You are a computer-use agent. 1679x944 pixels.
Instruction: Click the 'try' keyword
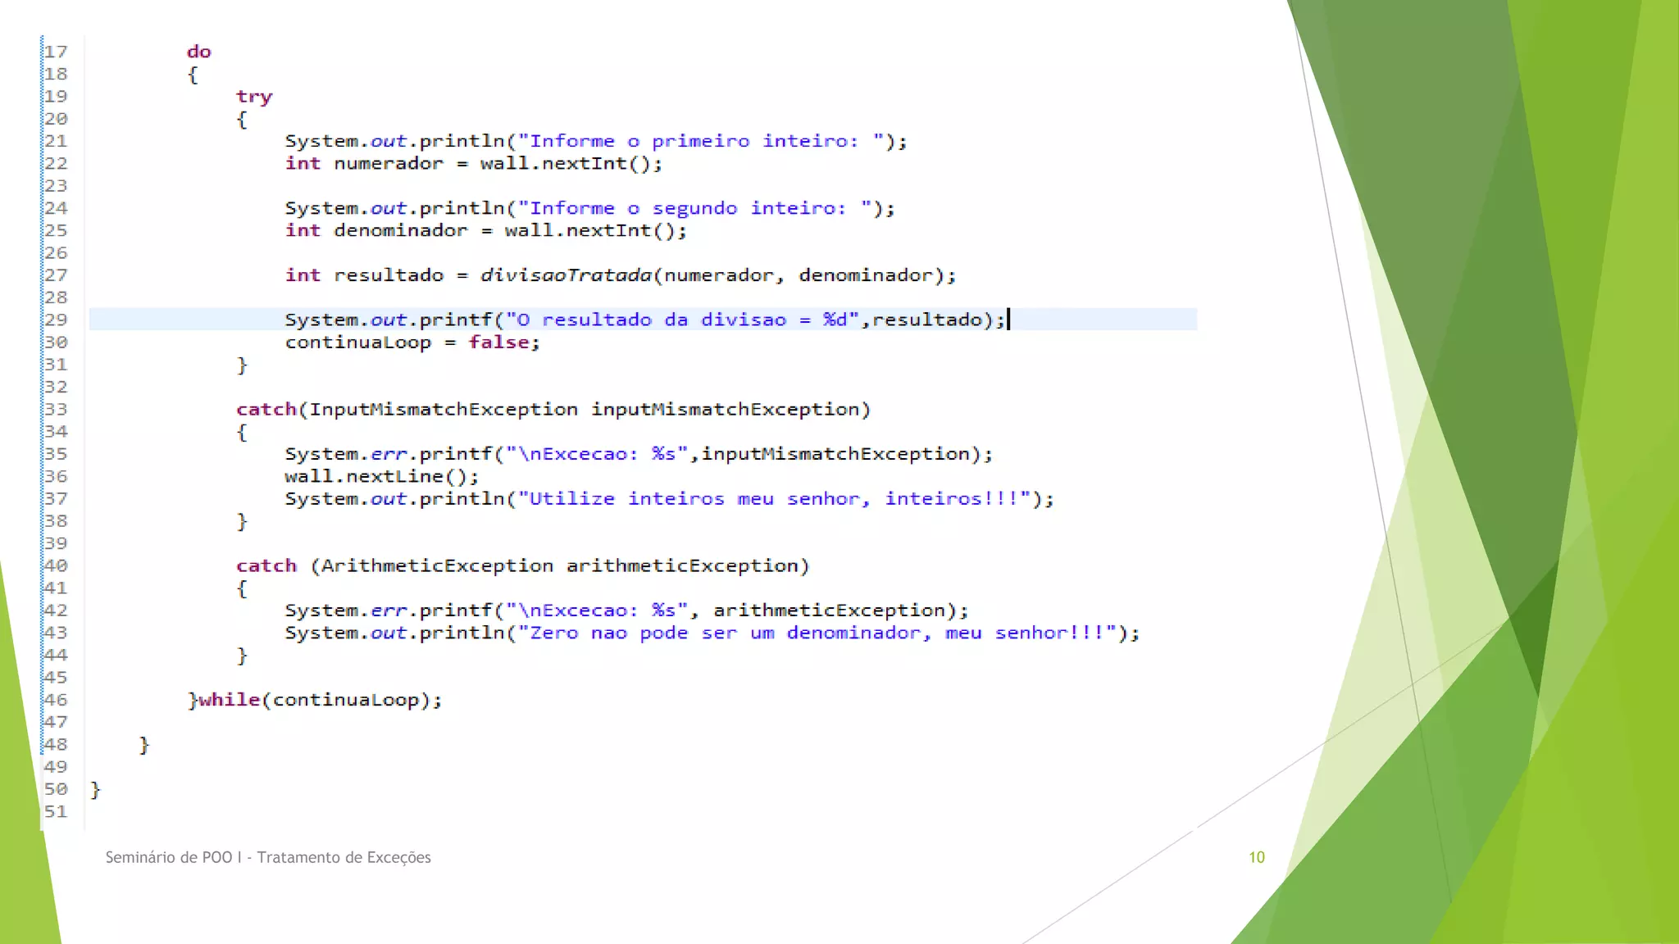253,97
